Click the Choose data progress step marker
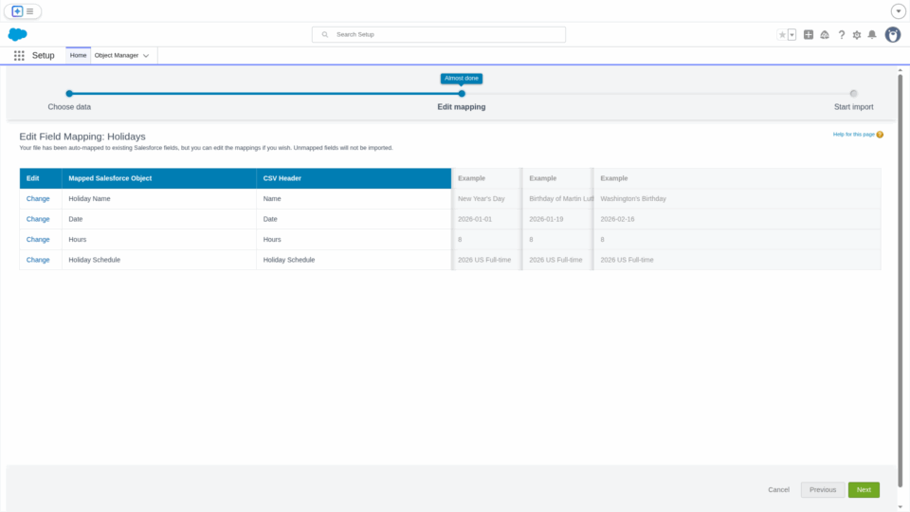This screenshot has width=910, height=512. (69, 93)
